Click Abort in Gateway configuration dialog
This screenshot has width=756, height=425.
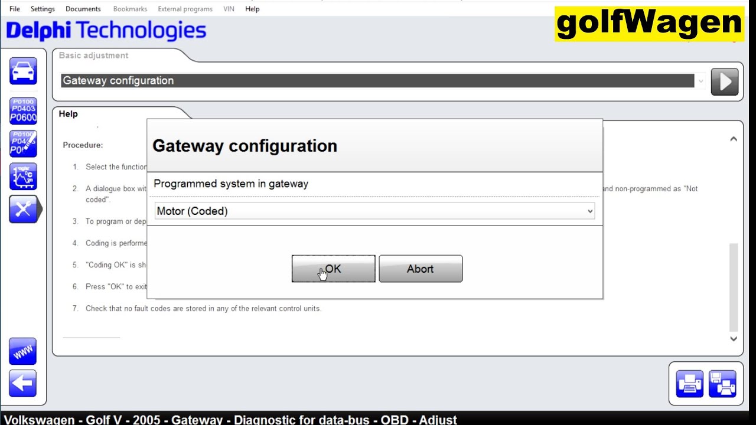[x=421, y=269]
